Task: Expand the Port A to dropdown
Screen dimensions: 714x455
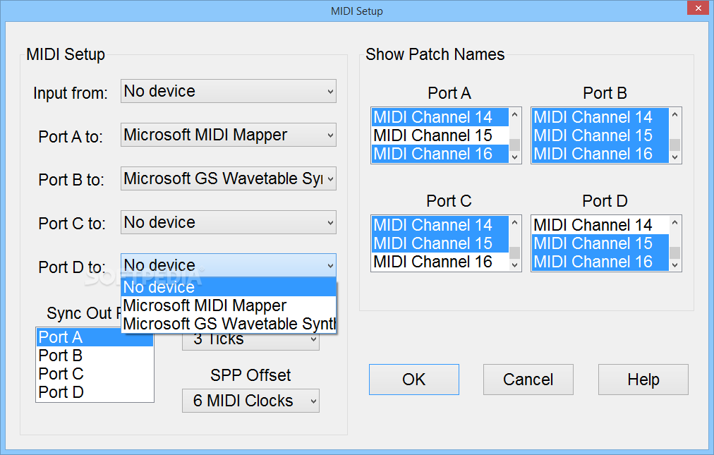Action: point(228,135)
